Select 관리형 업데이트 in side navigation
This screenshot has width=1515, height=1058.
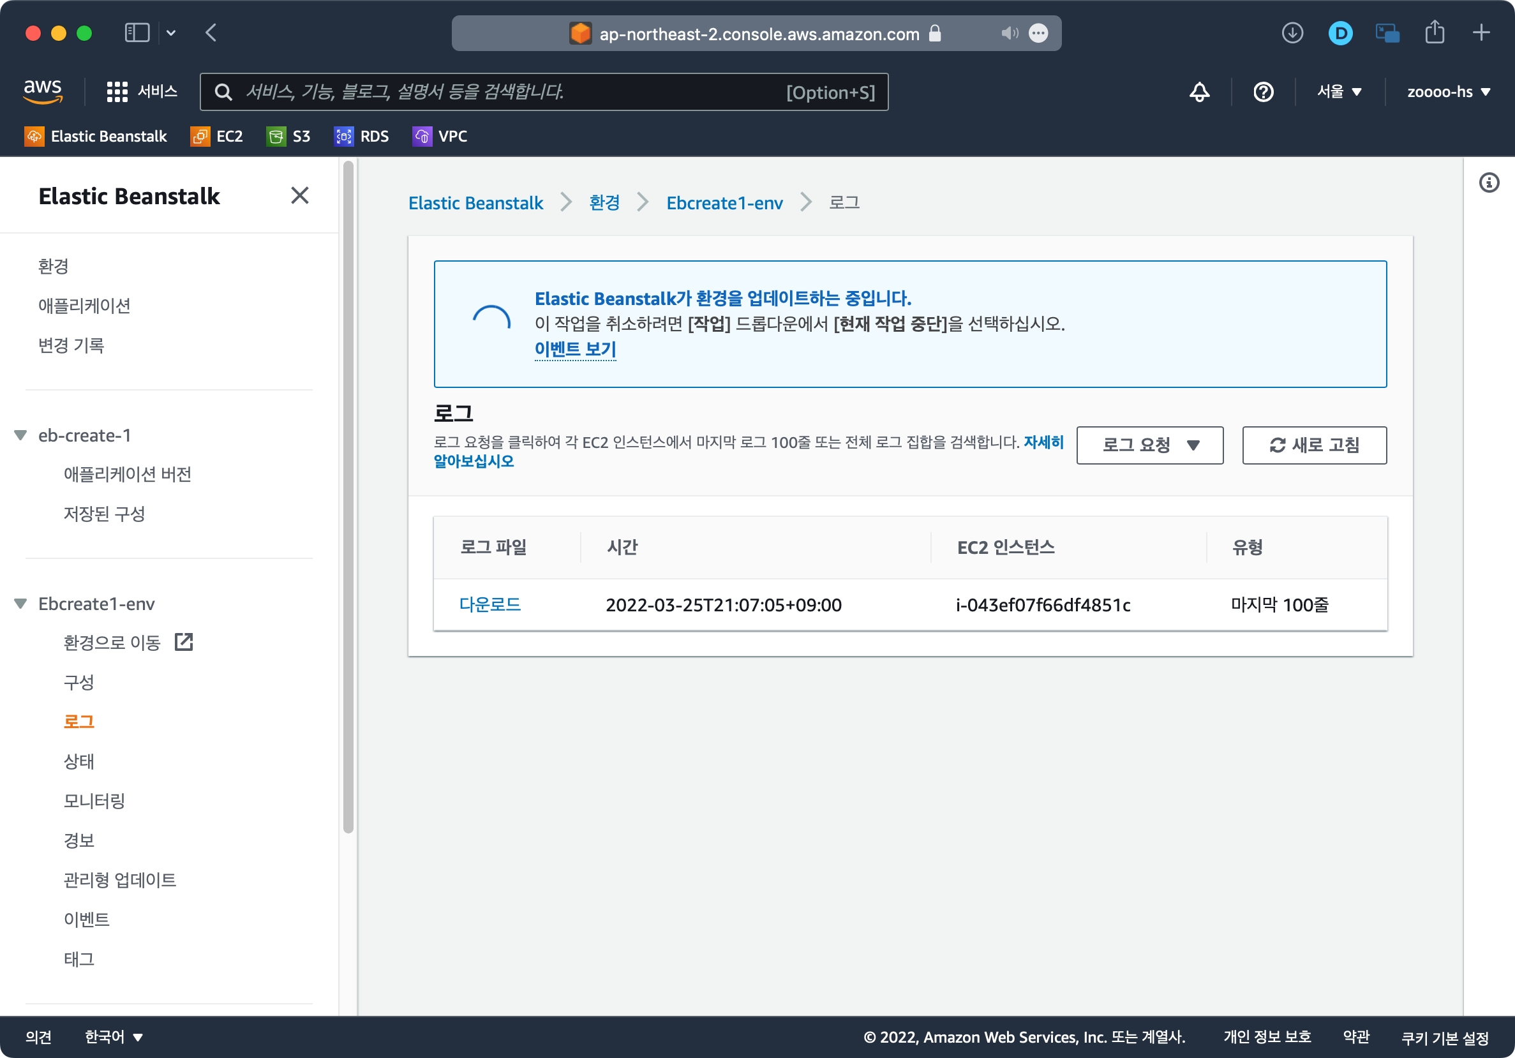[119, 880]
